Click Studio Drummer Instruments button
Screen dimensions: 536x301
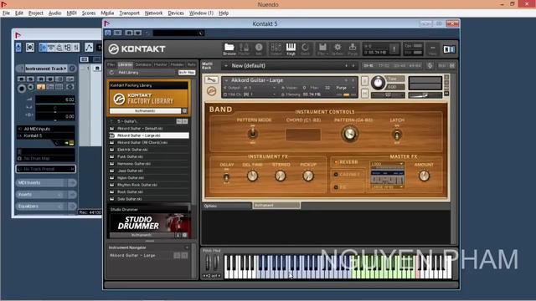(142, 235)
